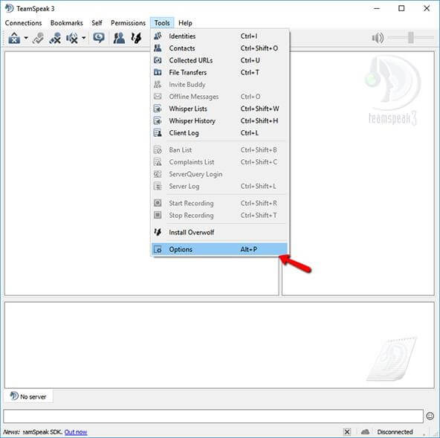
Task: Expand the arrow beside the mute speakers icon
Action: (x=84, y=38)
